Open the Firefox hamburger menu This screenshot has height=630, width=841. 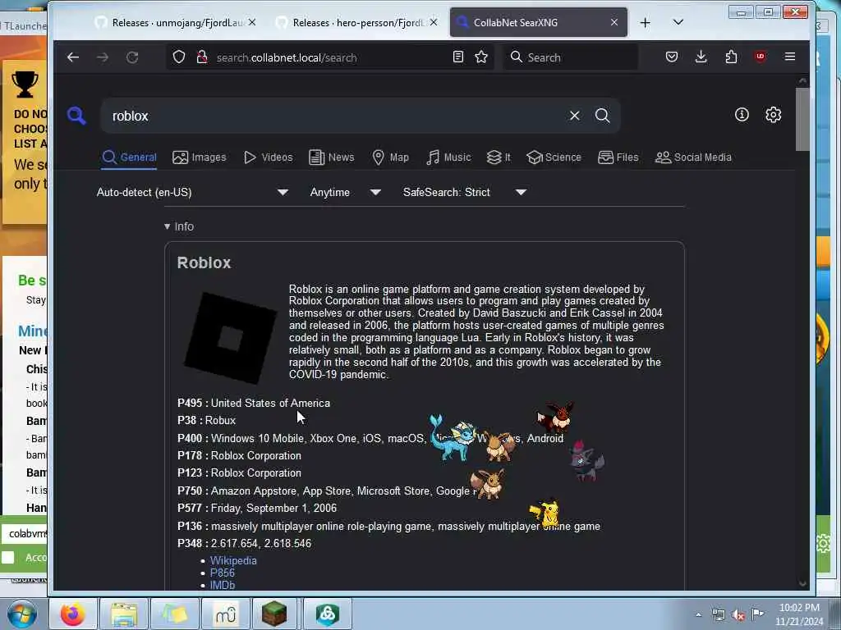tap(789, 57)
